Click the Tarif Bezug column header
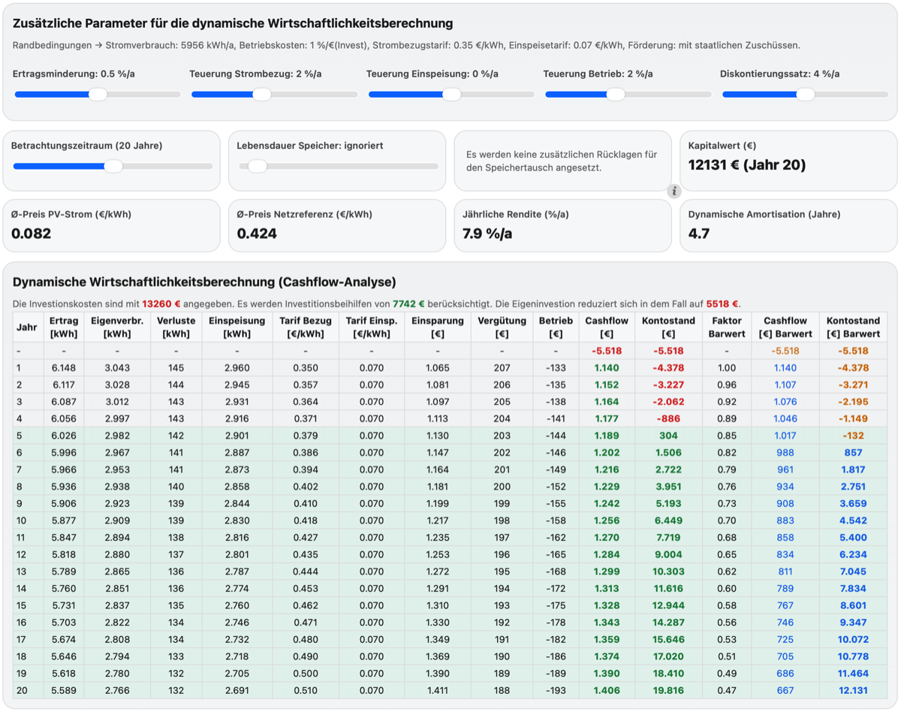This screenshot has height=712, width=901. click(306, 327)
